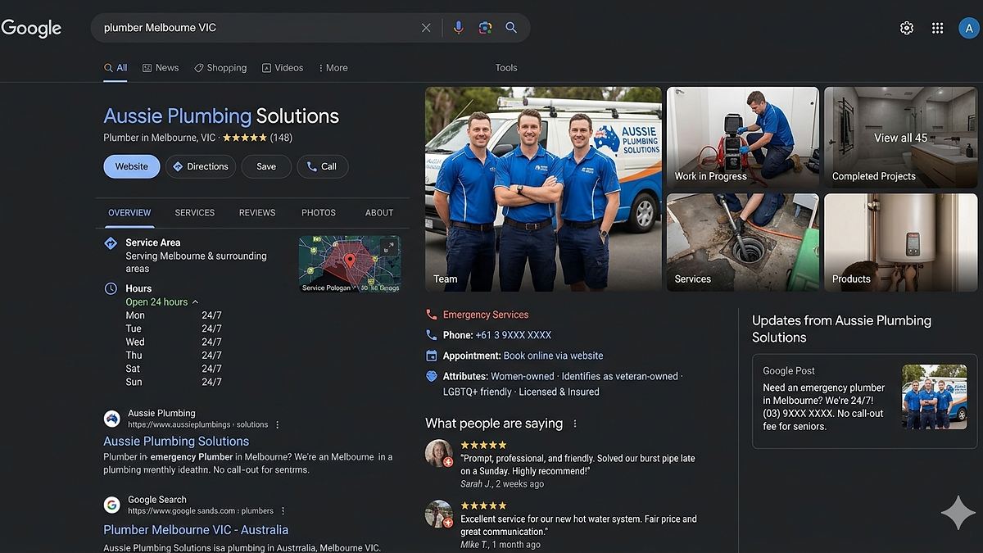Select the REVIEWS tab
This screenshot has height=553, width=983.
tap(257, 212)
